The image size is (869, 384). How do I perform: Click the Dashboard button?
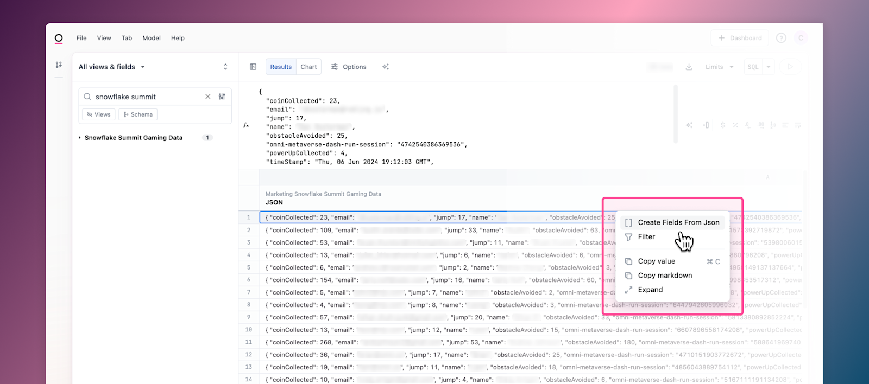[x=740, y=38]
